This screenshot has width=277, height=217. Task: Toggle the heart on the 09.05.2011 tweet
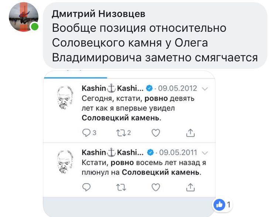pos(156,187)
